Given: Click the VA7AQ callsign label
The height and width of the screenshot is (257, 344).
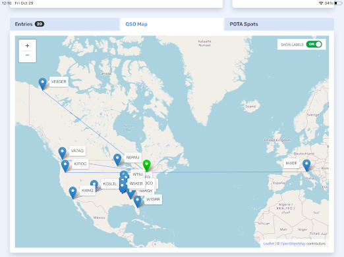Looking at the screenshot, I should [x=77, y=151].
